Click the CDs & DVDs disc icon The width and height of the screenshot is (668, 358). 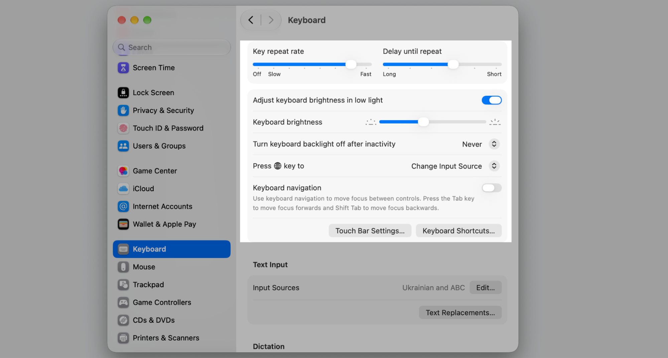coord(123,320)
